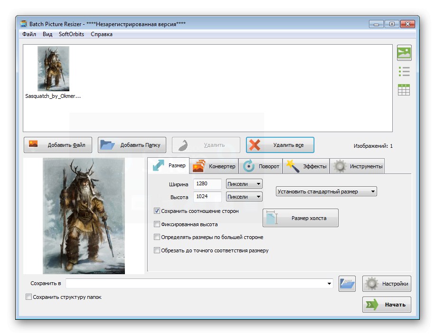Viewport: 435px width, 335px height.
Task: Open Размер холста canvas size dialog
Action: pyautogui.click(x=301, y=218)
